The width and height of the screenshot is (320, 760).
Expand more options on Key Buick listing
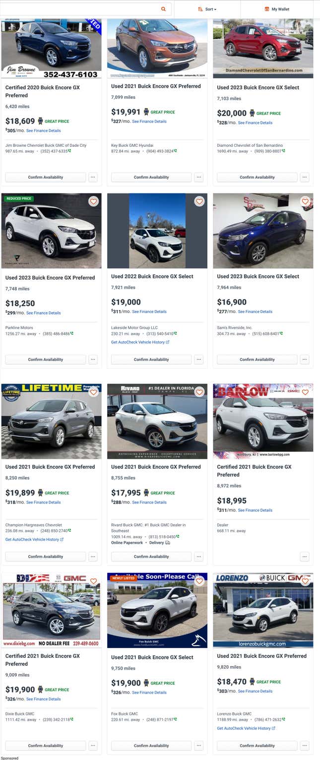pos(199,177)
